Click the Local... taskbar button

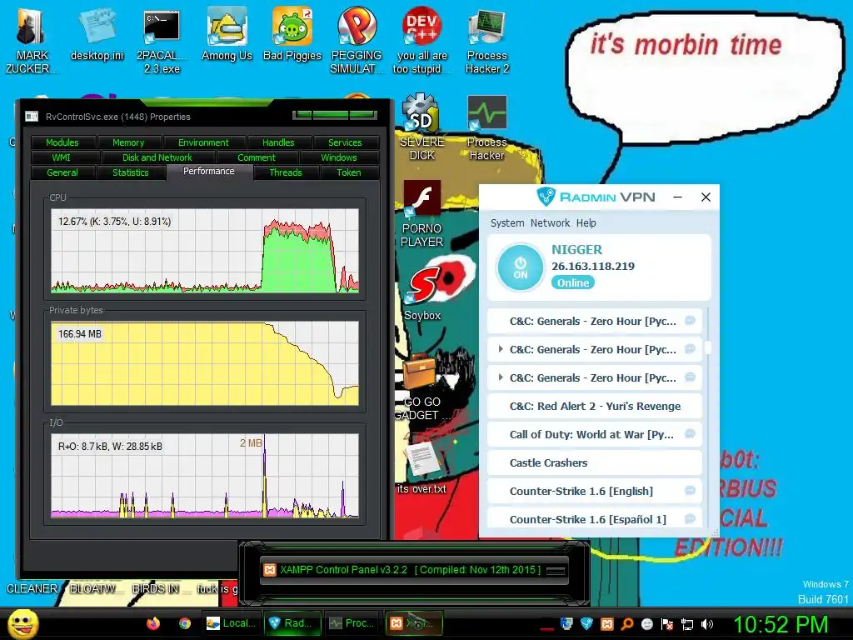click(x=232, y=623)
